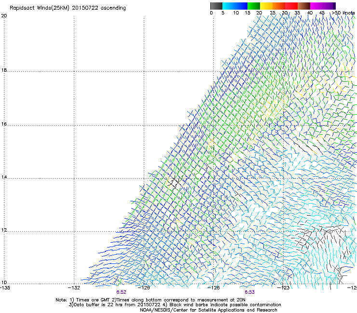The width and height of the screenshot is (357, 313).
Task: Click the '>50 knots' legend label
Action: (343, 13)
